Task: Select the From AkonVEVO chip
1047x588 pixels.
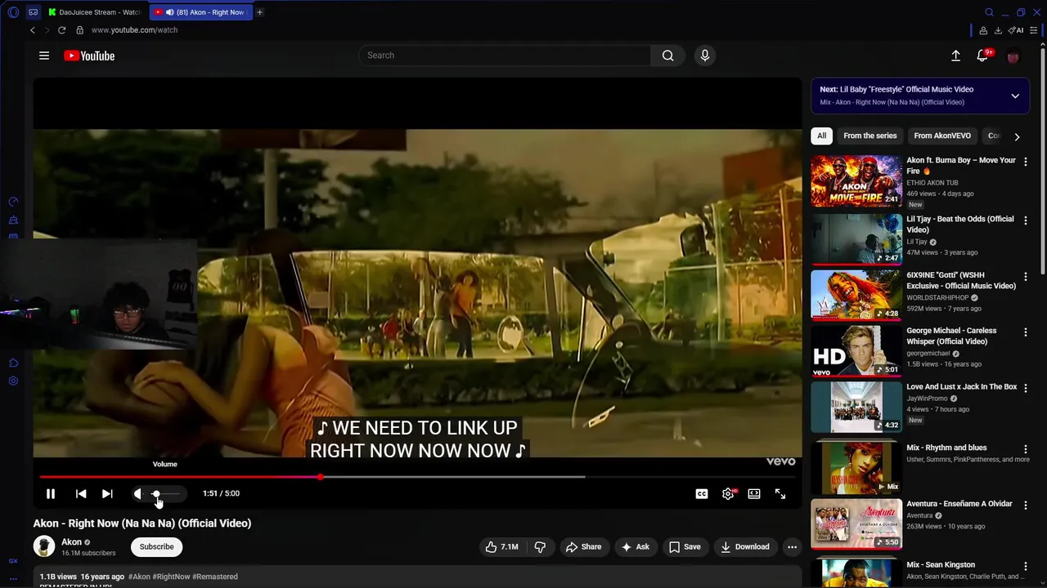Action: pos(942,136)
